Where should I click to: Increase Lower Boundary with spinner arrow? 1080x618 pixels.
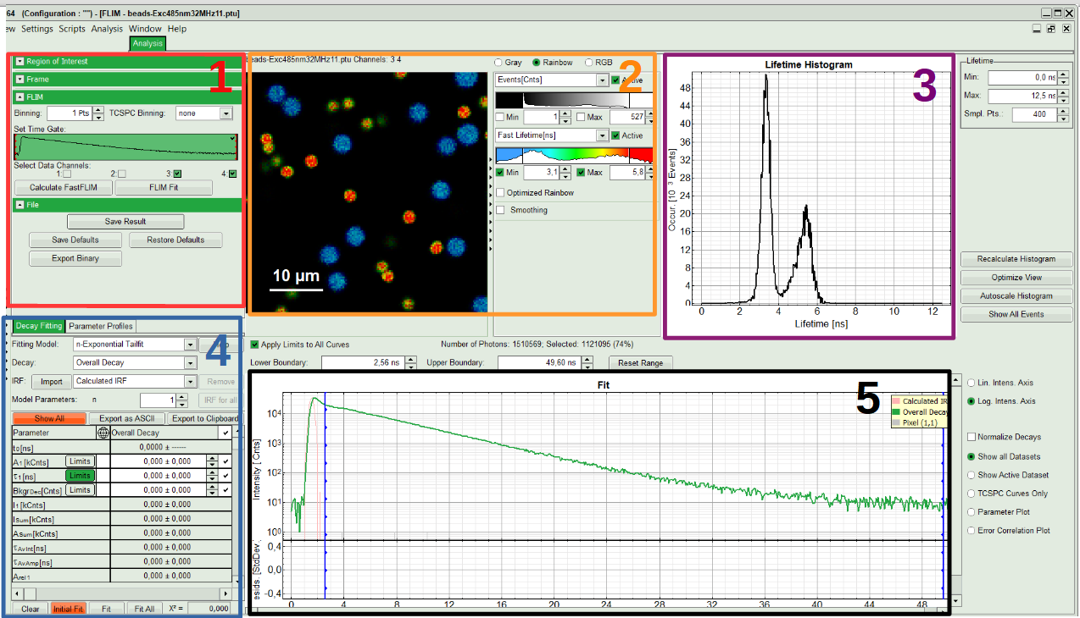(x=410, y=359)
